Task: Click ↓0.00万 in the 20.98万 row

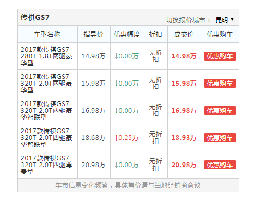Action: [x=127, y=165]
